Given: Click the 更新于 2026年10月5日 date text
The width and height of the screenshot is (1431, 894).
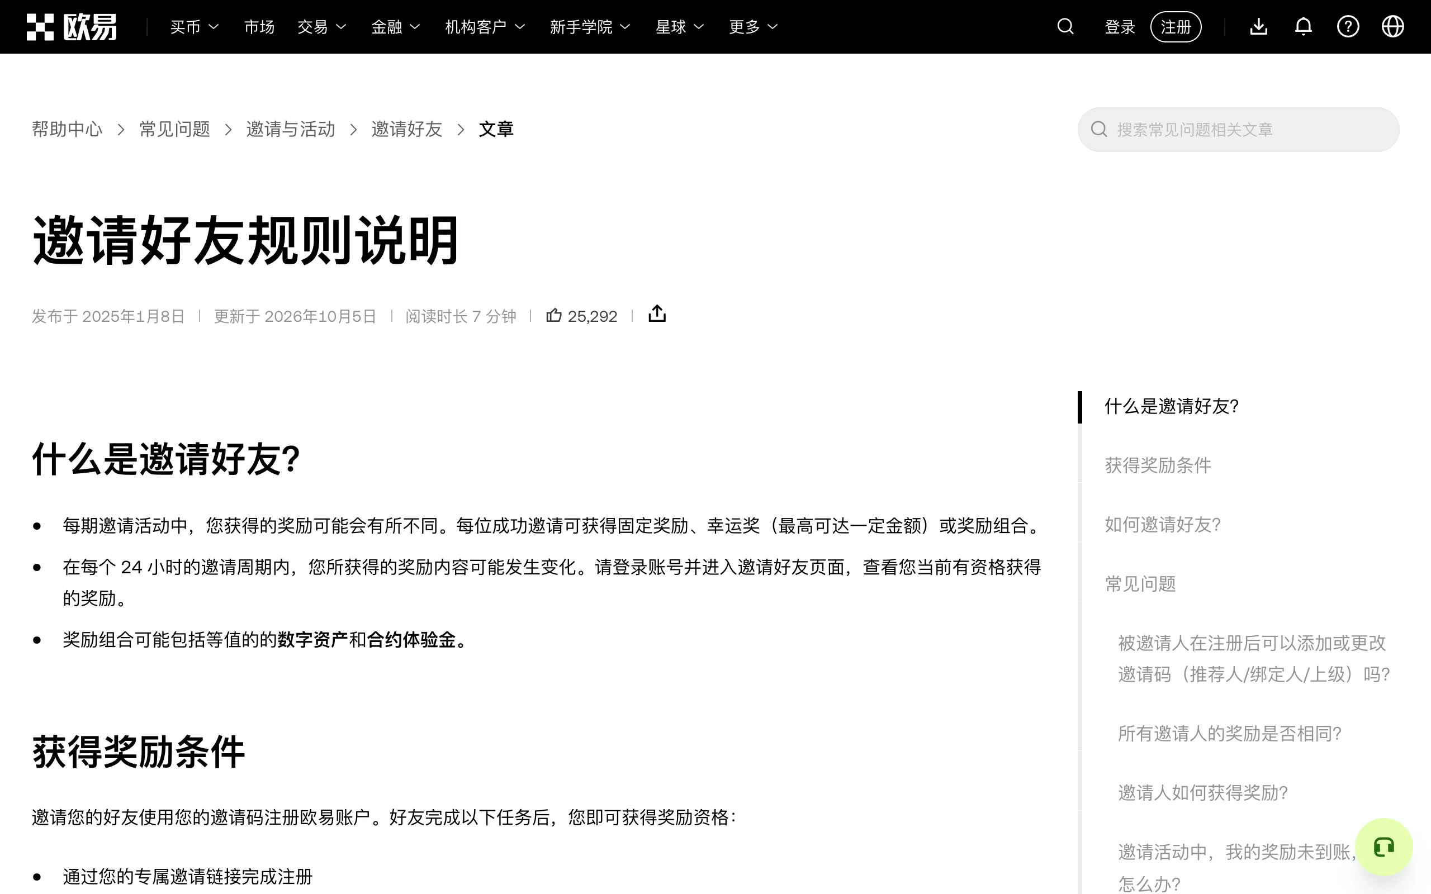Looking at the screenshot, I should coord(295,316).
